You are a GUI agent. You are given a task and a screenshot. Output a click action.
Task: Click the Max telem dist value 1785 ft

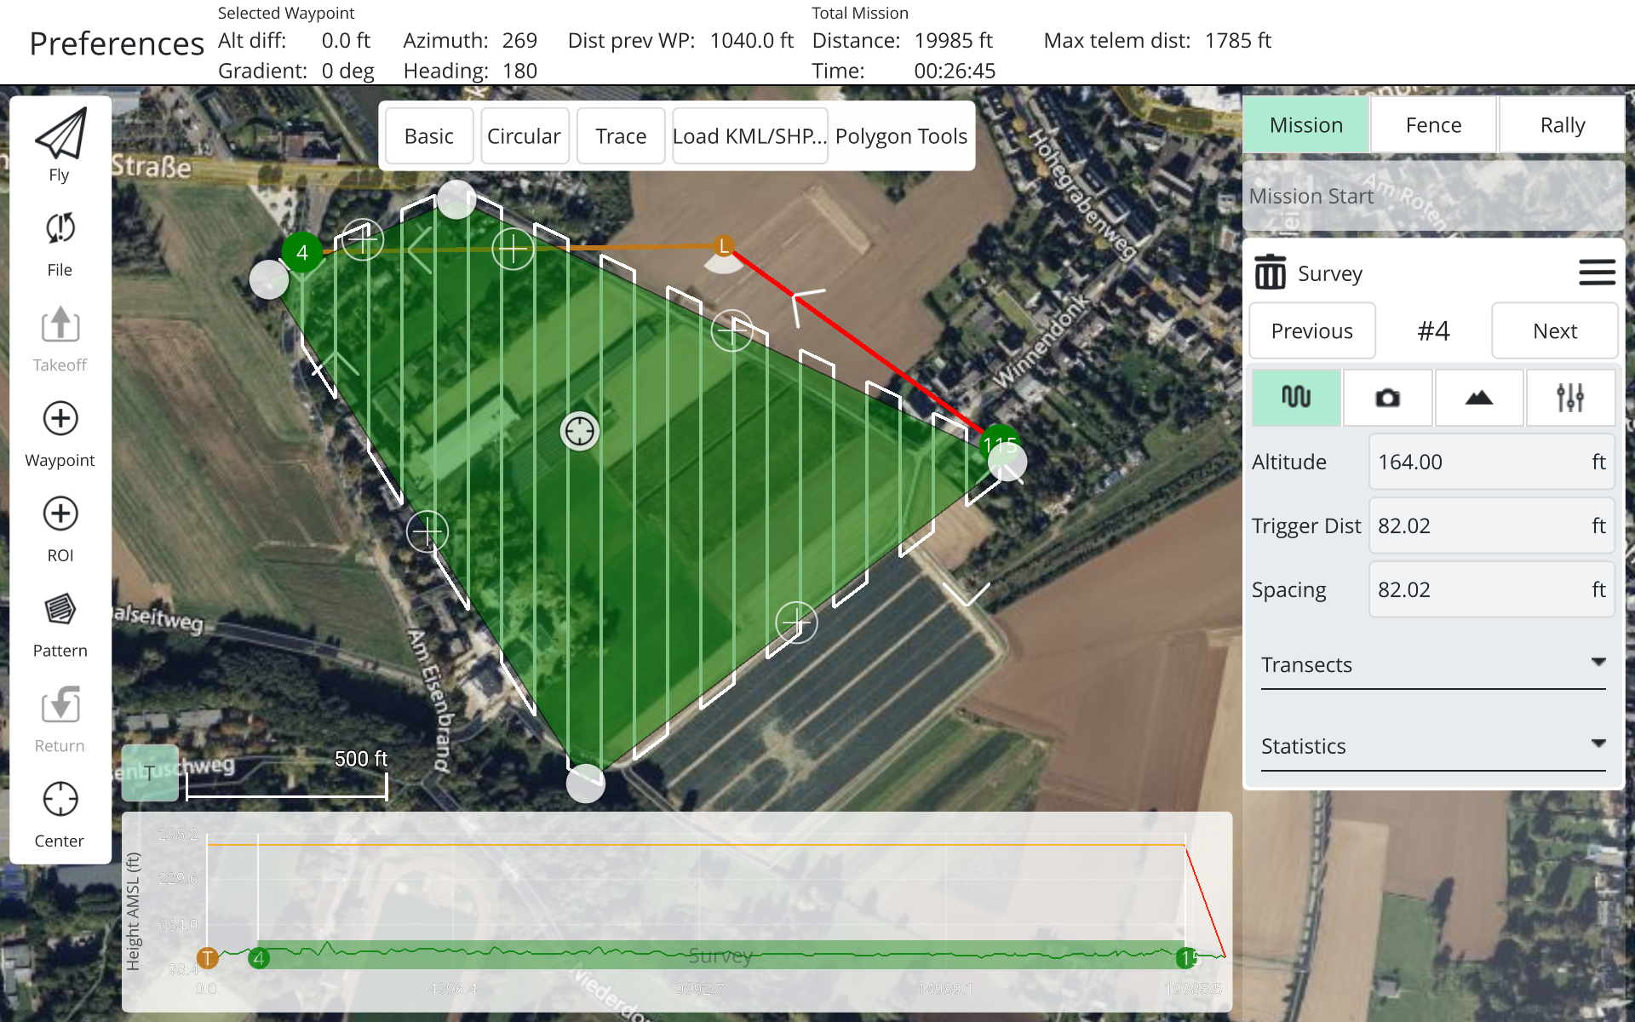point(1238,41)
